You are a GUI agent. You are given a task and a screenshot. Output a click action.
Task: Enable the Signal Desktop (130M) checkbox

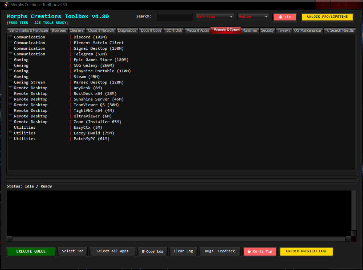11,48
